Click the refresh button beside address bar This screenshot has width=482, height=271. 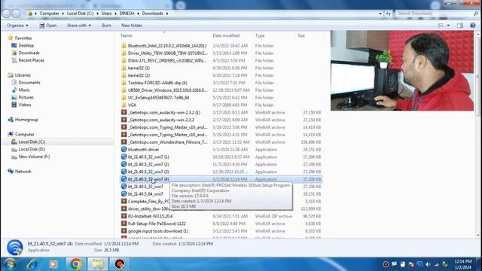(x=389, y=14)
